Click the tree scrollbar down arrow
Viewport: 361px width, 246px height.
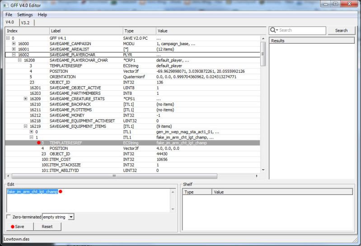tap(263, 170)
